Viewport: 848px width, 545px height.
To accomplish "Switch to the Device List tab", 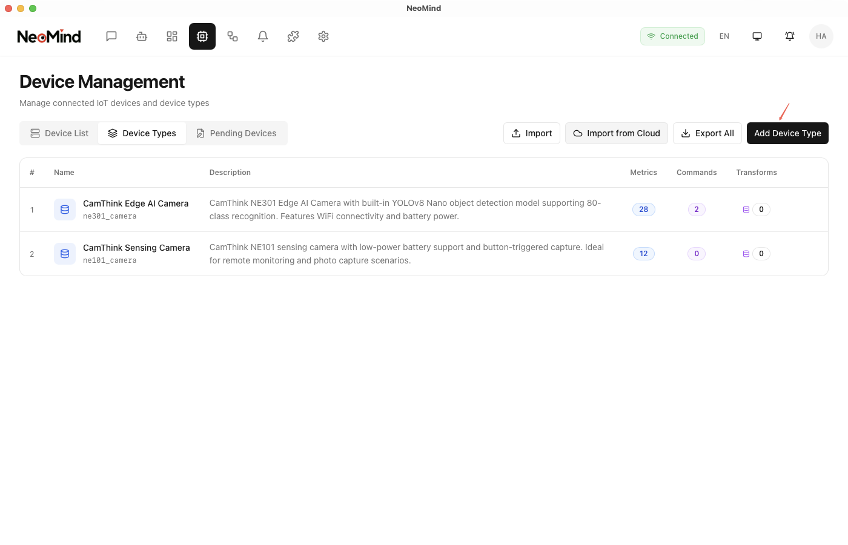I will click(x=59, y=133).
